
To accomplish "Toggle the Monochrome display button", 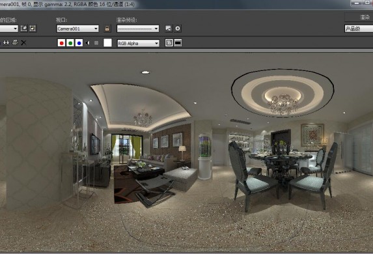I will (96, 43).
